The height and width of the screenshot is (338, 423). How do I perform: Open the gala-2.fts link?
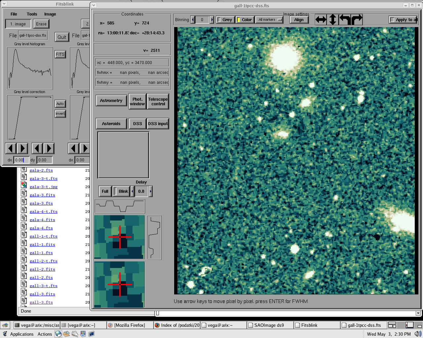coord(41,170)
